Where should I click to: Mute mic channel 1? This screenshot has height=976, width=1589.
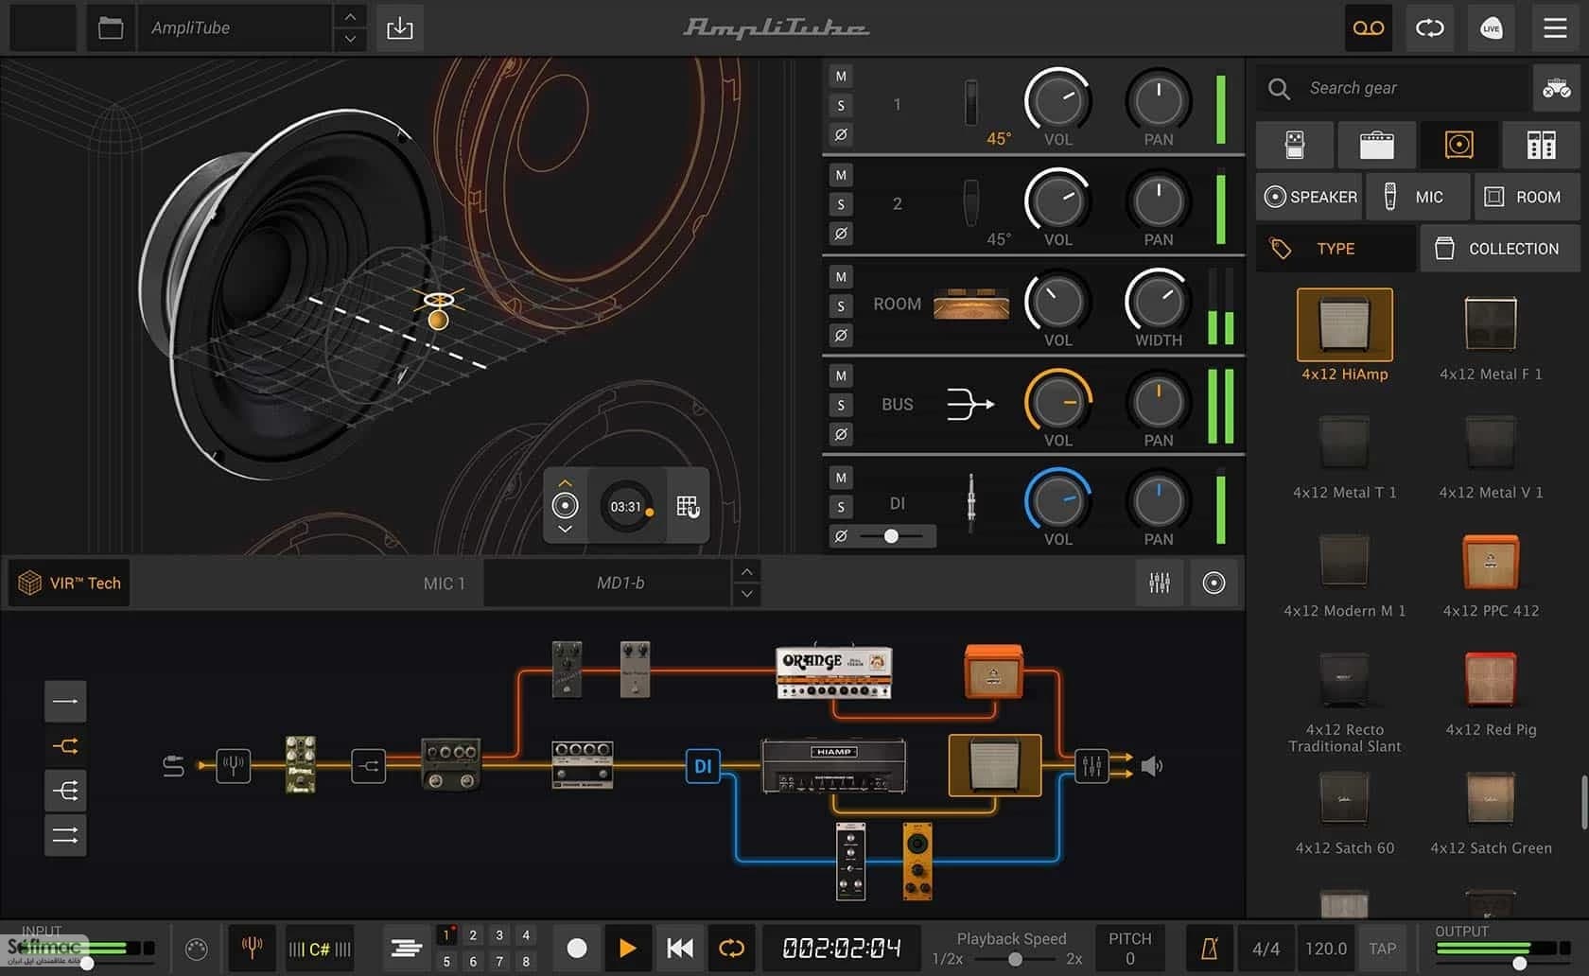[x=841, y=77]
